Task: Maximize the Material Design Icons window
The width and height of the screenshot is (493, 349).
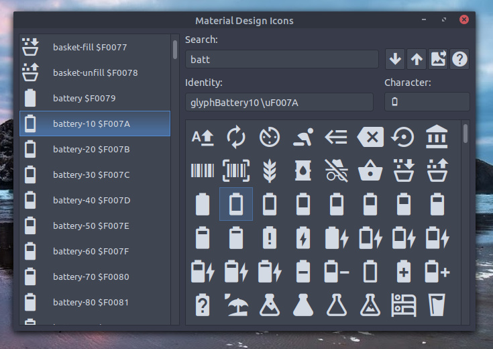Action: (x=444, y=19)
